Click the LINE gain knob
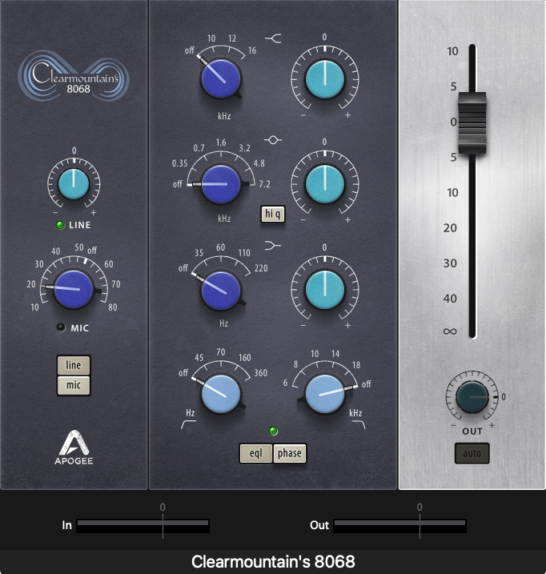The width and height of the screenshot is (546, 574). click(x=73, y=183)
